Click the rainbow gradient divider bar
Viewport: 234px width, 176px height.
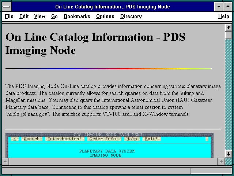pyautogui.click(x=109, y=69)
